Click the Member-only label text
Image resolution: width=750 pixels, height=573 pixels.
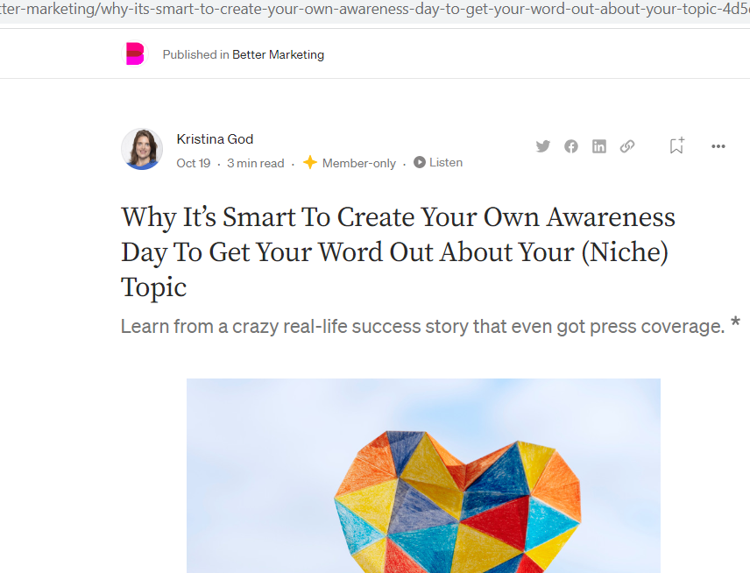[x=359, y=163]
